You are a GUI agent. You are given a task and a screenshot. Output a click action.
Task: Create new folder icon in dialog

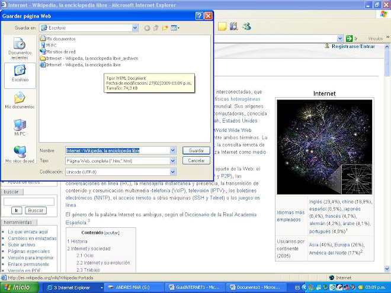(165, 28)
